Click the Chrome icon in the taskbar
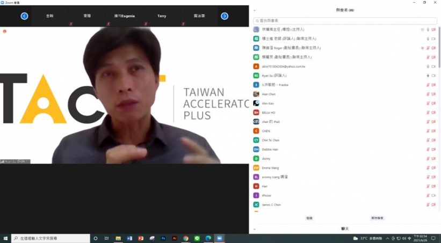The image size is (441, 243). point(185,238)
